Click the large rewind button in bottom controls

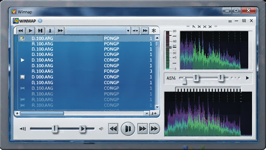click(x=113, y=129)
